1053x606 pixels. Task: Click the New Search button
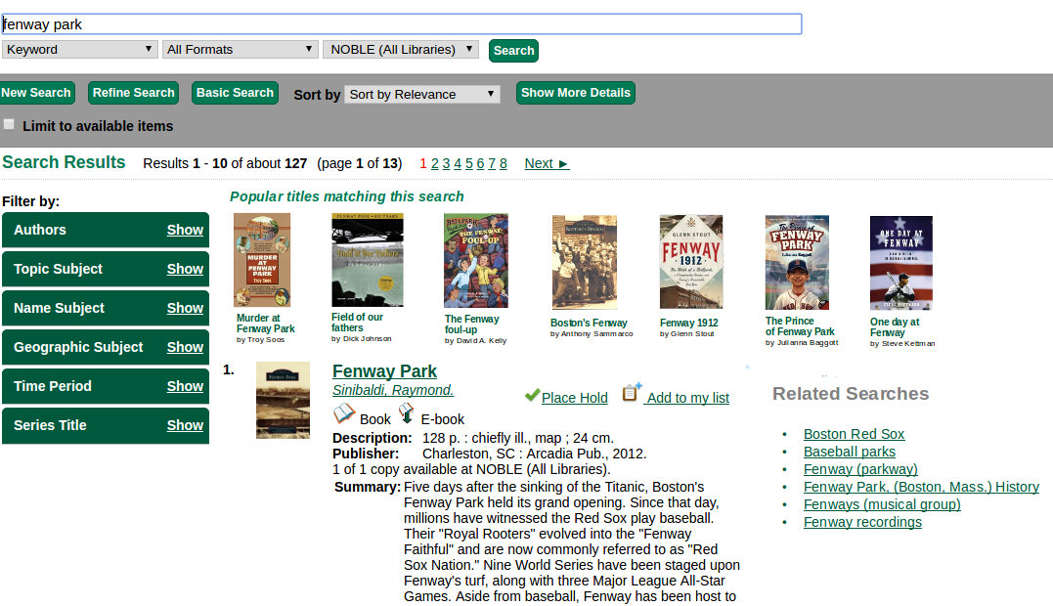[x=36, y=93]
